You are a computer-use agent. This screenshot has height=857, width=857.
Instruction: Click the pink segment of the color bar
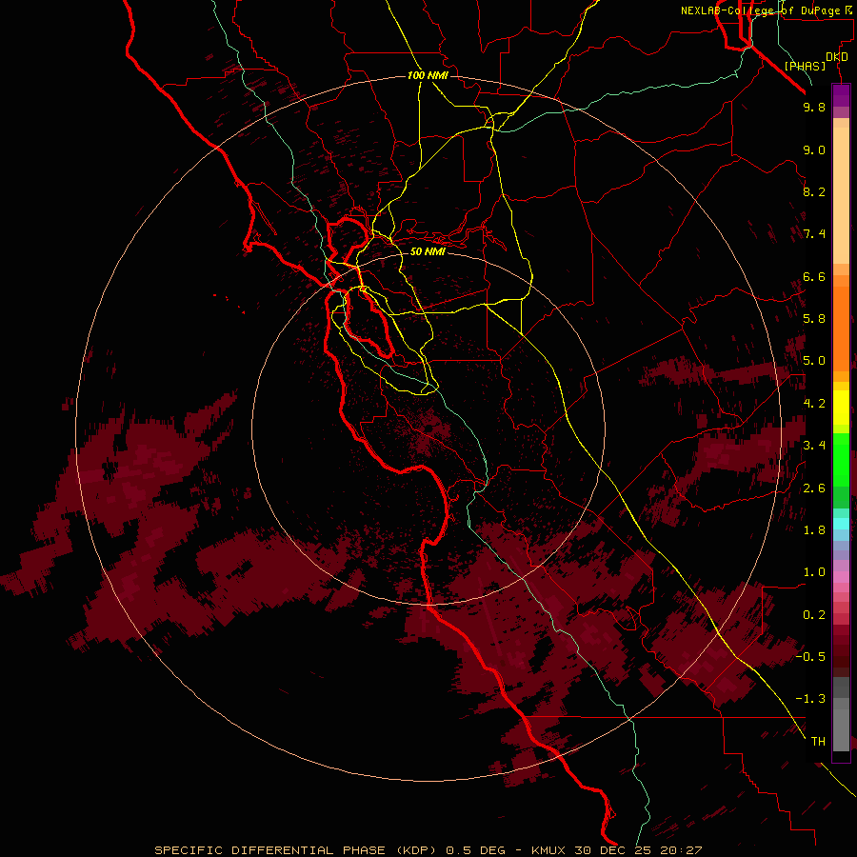click(x=841, y=577)
